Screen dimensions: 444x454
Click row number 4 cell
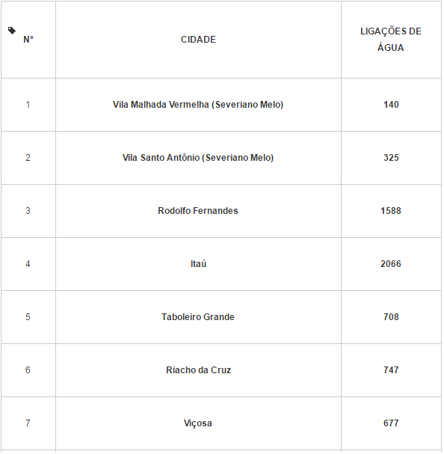[x=28, y=264]
